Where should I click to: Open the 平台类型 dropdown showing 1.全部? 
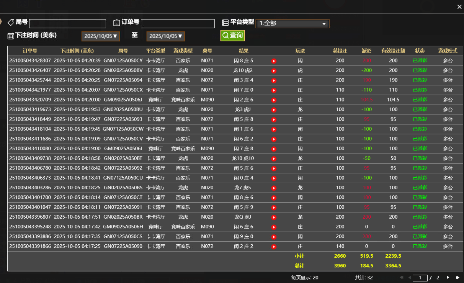(292, 23)
